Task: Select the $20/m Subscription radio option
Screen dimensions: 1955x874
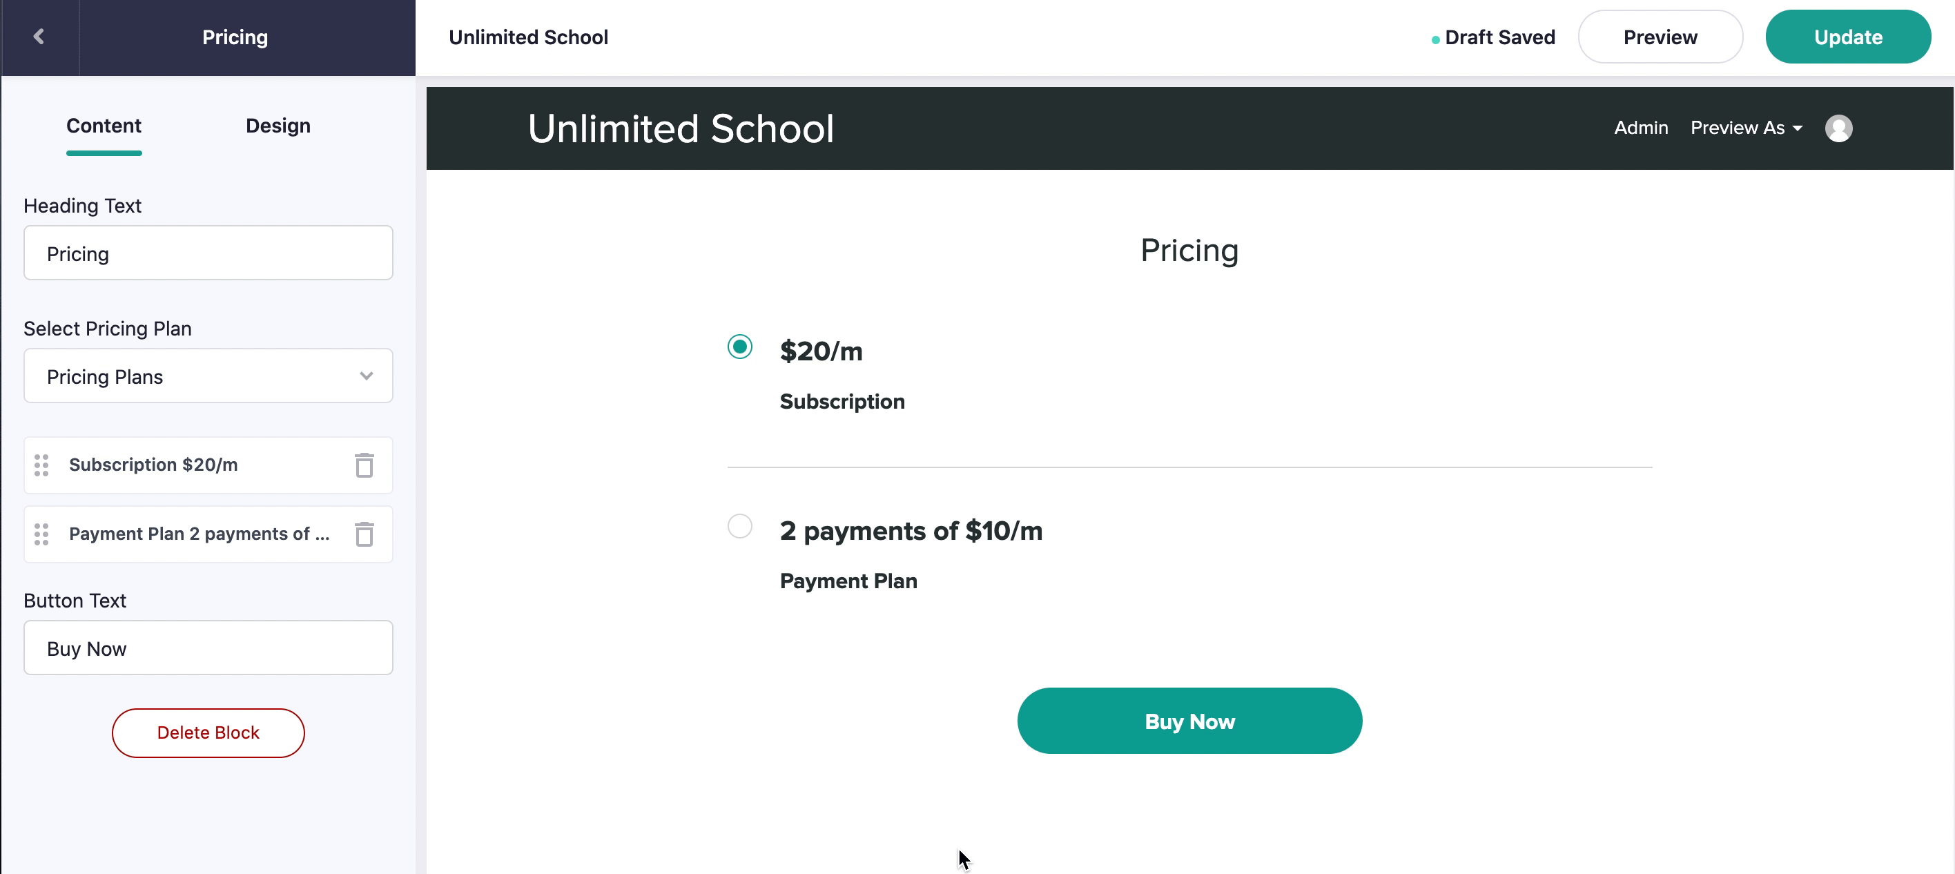Action: [739, 347]
